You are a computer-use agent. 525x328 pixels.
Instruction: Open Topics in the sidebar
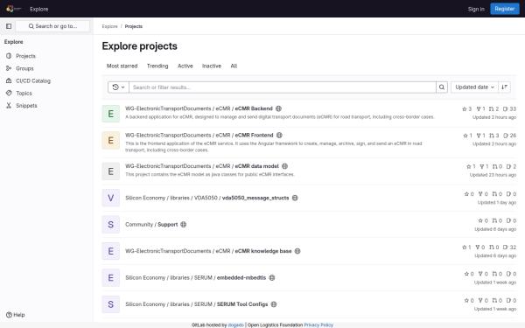(46, 93)
